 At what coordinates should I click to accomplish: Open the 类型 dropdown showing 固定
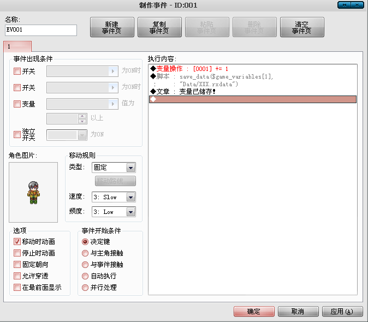point(114,168)
